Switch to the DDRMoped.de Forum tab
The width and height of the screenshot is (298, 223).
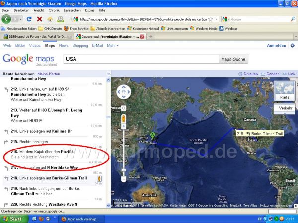pyautogui.click(x=37, y=36)
